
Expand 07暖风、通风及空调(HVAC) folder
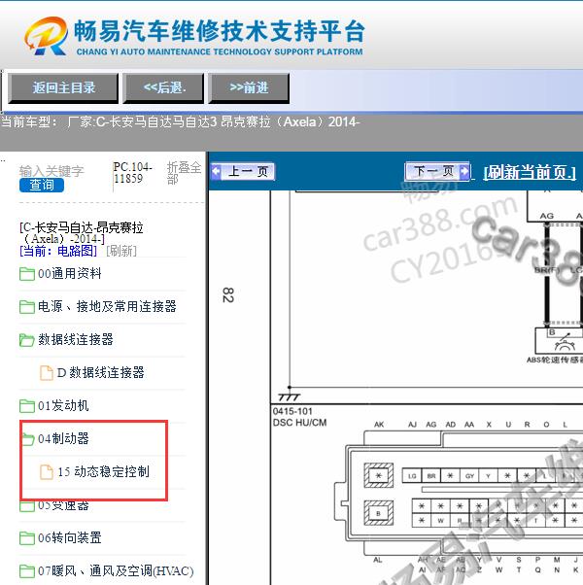tap(116, 570)
